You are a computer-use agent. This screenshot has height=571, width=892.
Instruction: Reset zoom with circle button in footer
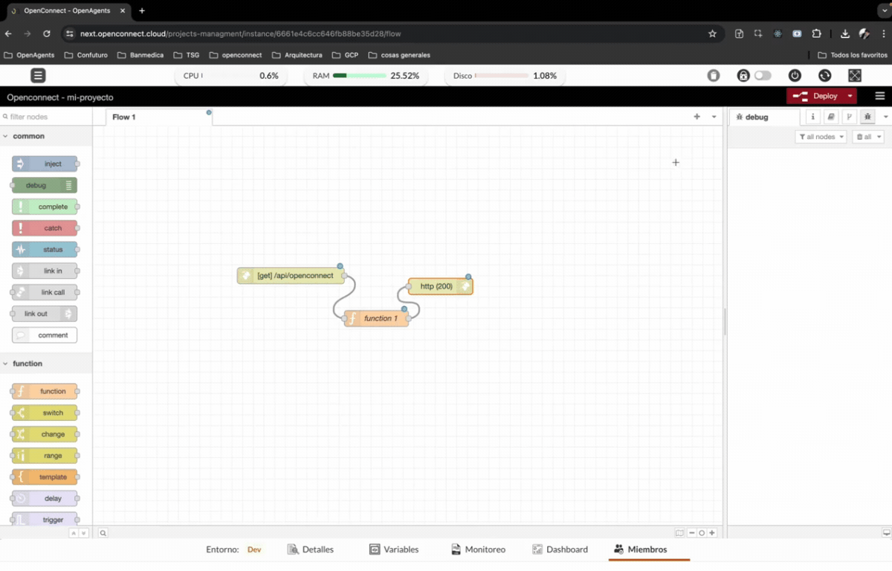pos(702,533)
